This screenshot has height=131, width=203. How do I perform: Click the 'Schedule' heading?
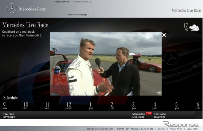coord(11,98)
